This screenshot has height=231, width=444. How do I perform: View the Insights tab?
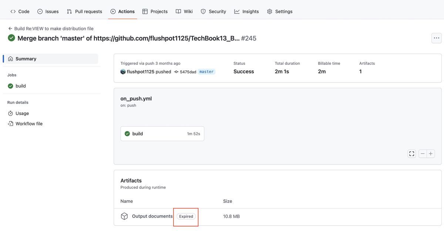(x=246, y=11)
